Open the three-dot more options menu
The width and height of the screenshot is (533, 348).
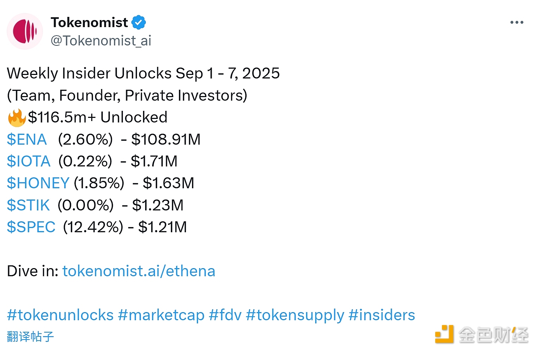tap(516, 23)
